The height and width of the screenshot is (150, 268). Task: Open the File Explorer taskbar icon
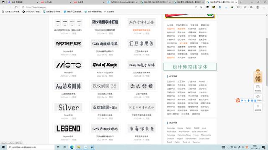click(x=79, y=147)
